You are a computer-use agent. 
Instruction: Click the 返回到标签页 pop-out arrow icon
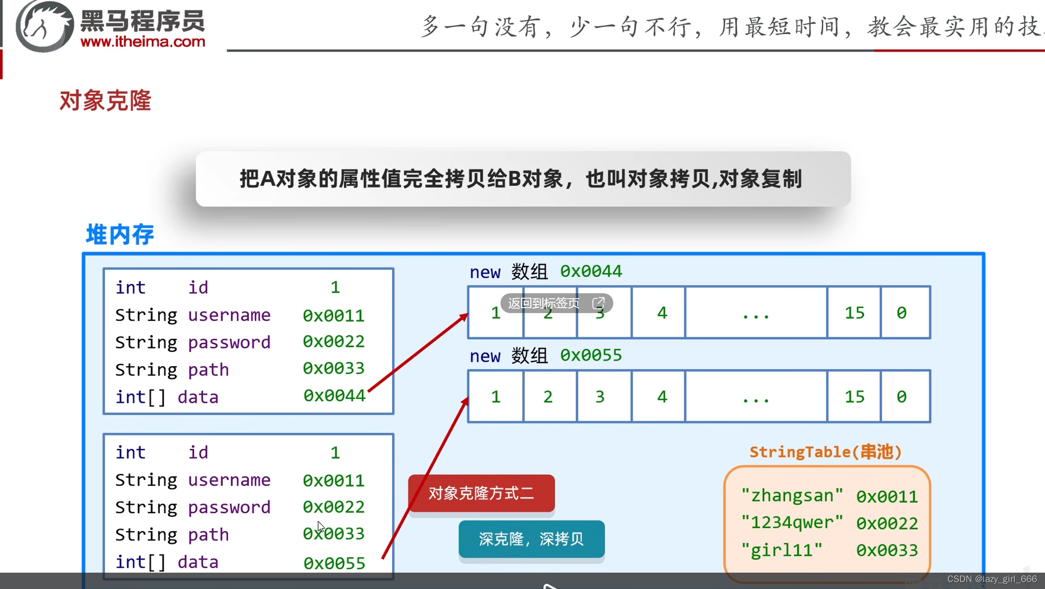[598, 303]
